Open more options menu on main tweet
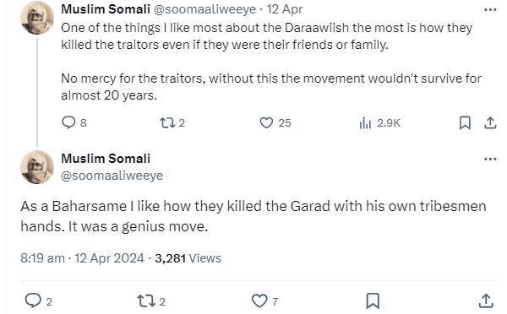The width and height of the screenshot is (507, 314). pyautogui.click(x=490, y=159)
